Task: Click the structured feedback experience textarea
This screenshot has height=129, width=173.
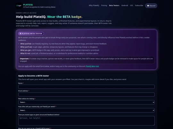Action: click(x=86, y=121)
